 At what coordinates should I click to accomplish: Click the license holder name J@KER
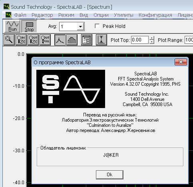click(111, 155)
